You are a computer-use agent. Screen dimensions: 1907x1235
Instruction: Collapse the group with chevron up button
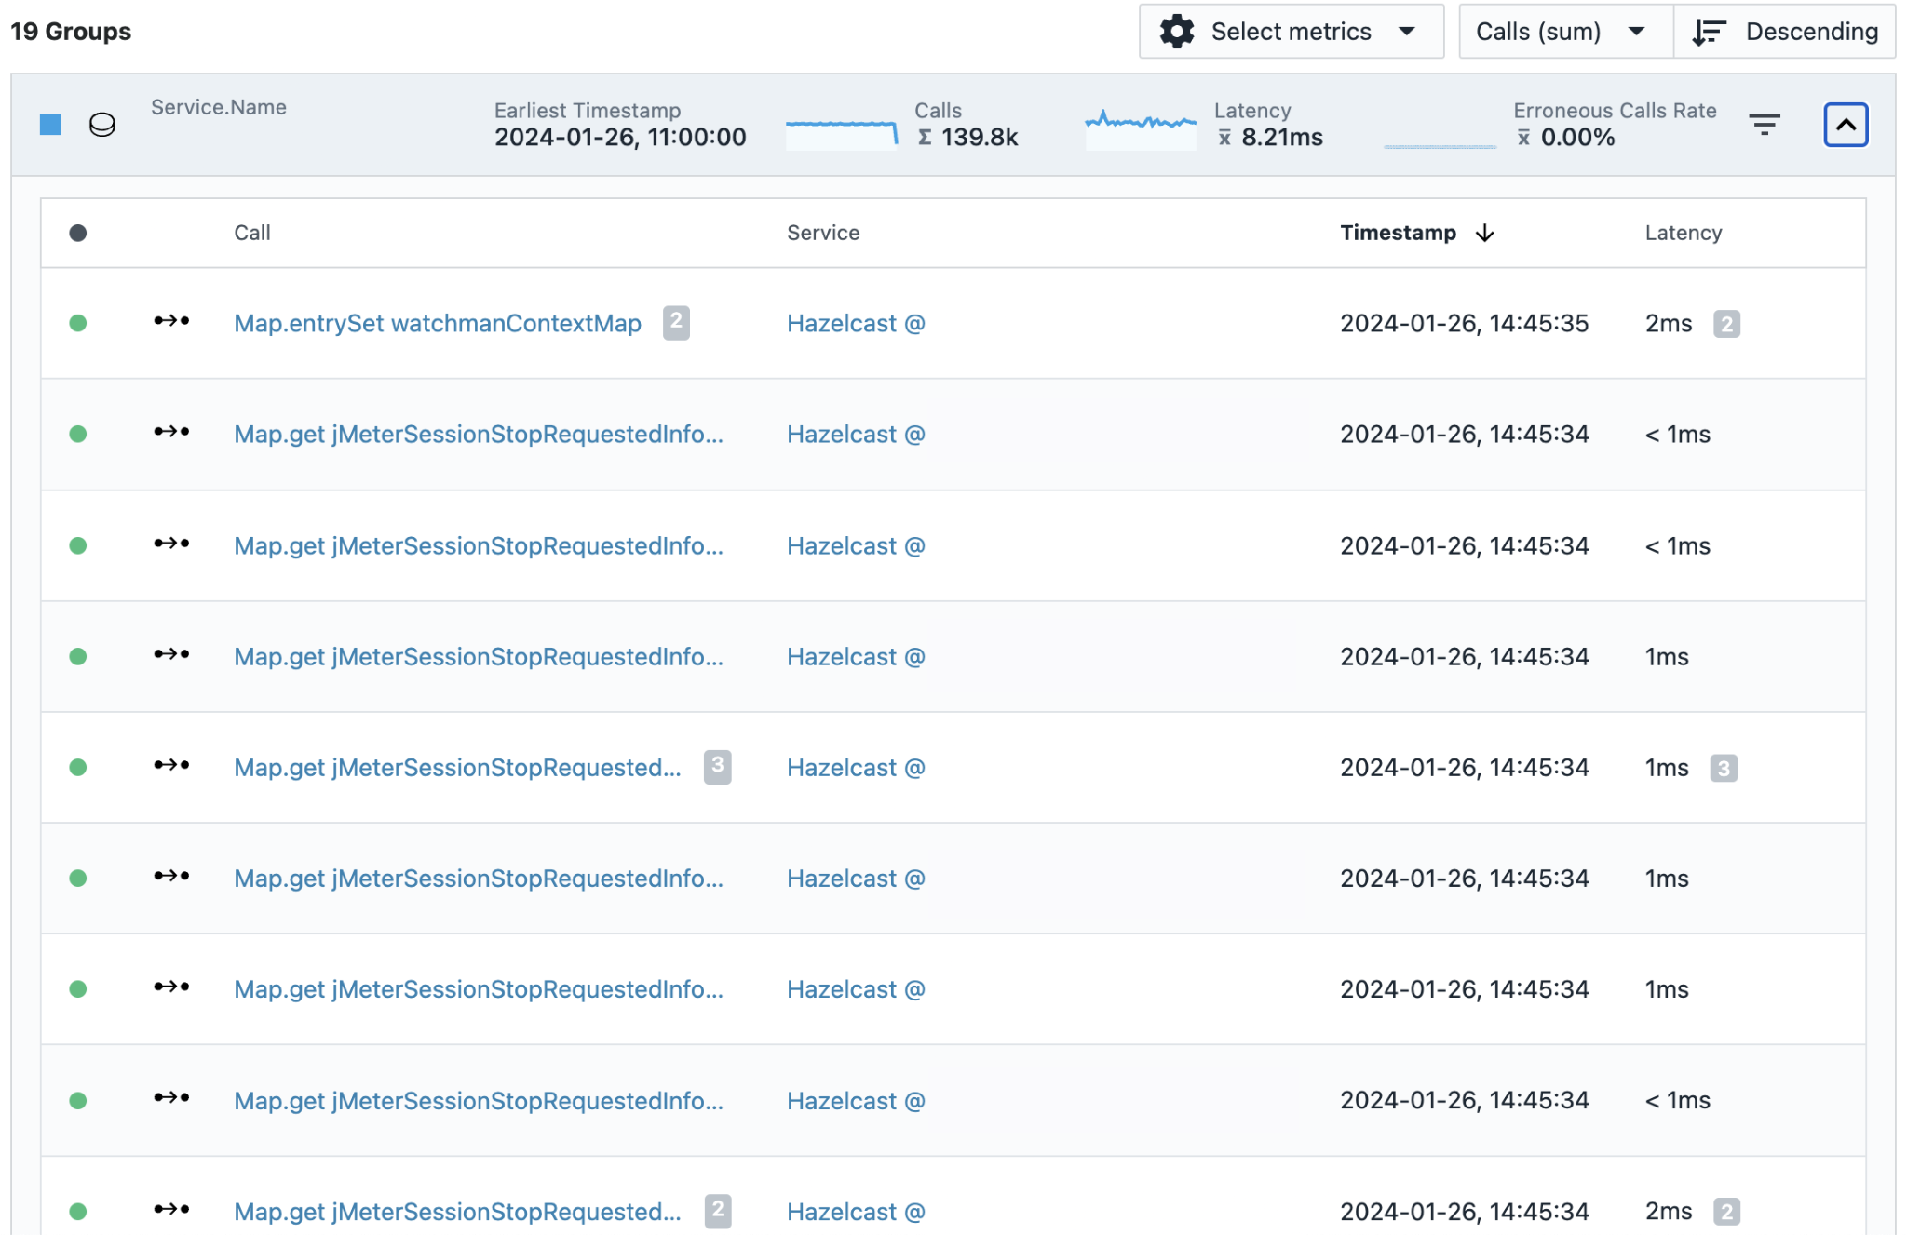click(1846, 124)
